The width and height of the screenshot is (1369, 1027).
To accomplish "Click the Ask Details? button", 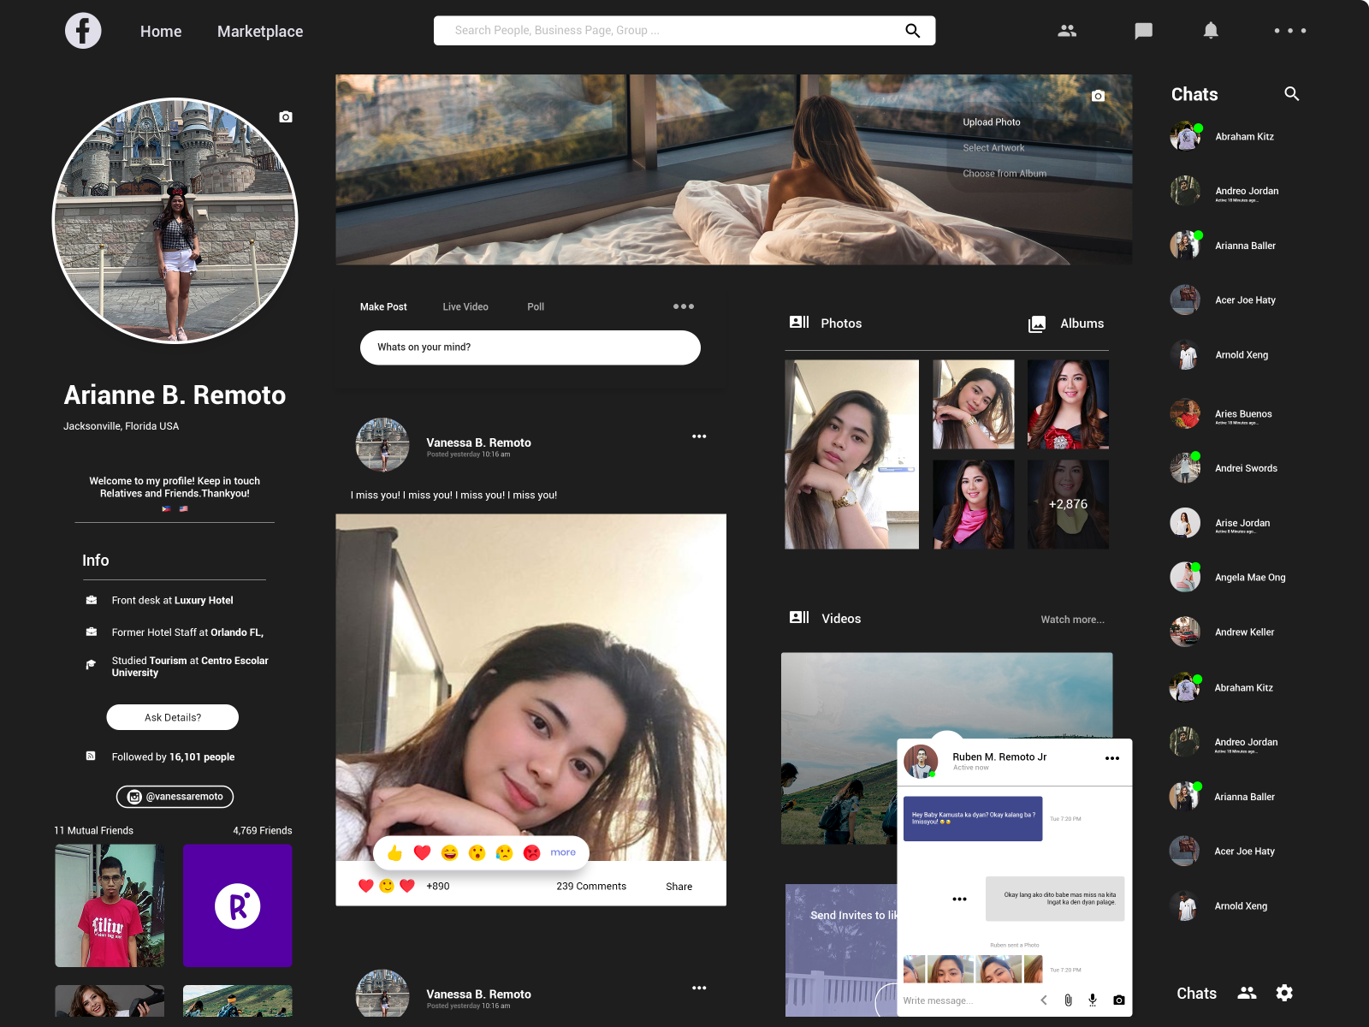I will (172, 717).
